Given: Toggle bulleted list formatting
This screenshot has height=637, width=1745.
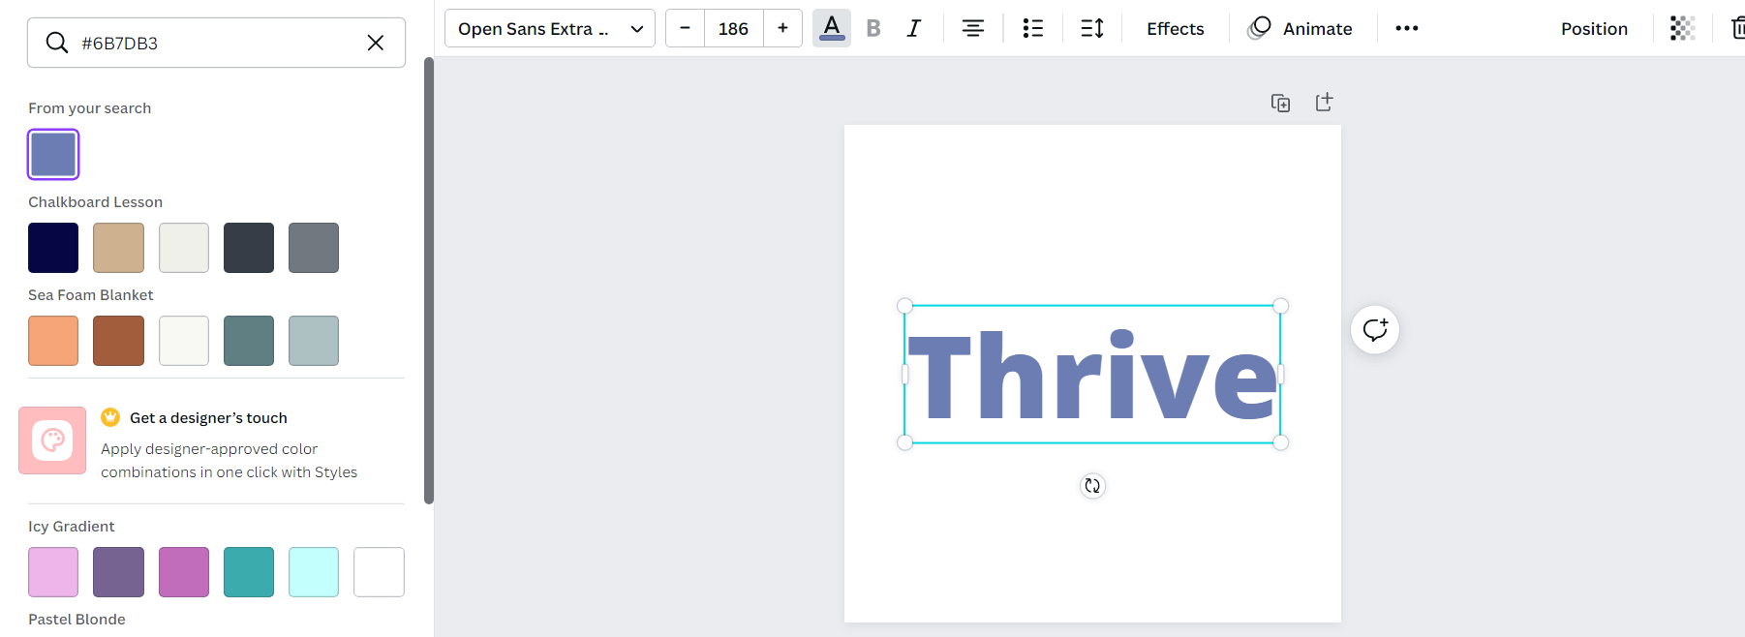Looking at the screenshot, I should click(x=1032, y=28).
